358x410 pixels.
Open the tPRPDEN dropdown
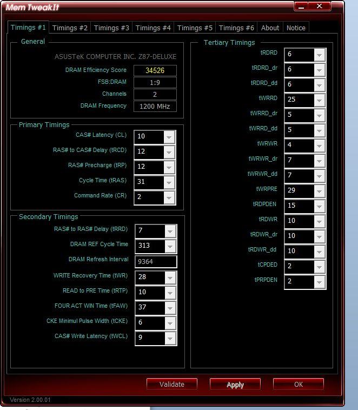[x=319, y=282]
